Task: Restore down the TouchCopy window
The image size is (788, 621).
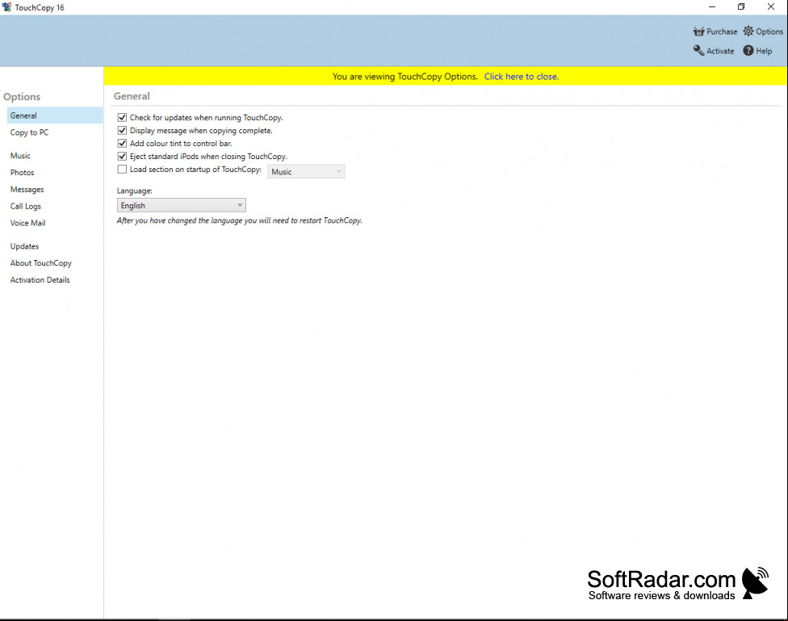Action: 740,7
